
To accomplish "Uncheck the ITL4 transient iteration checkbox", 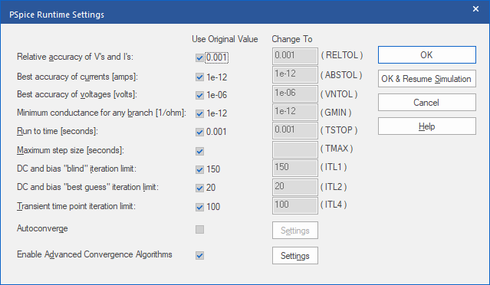I will tap(199, 207).
